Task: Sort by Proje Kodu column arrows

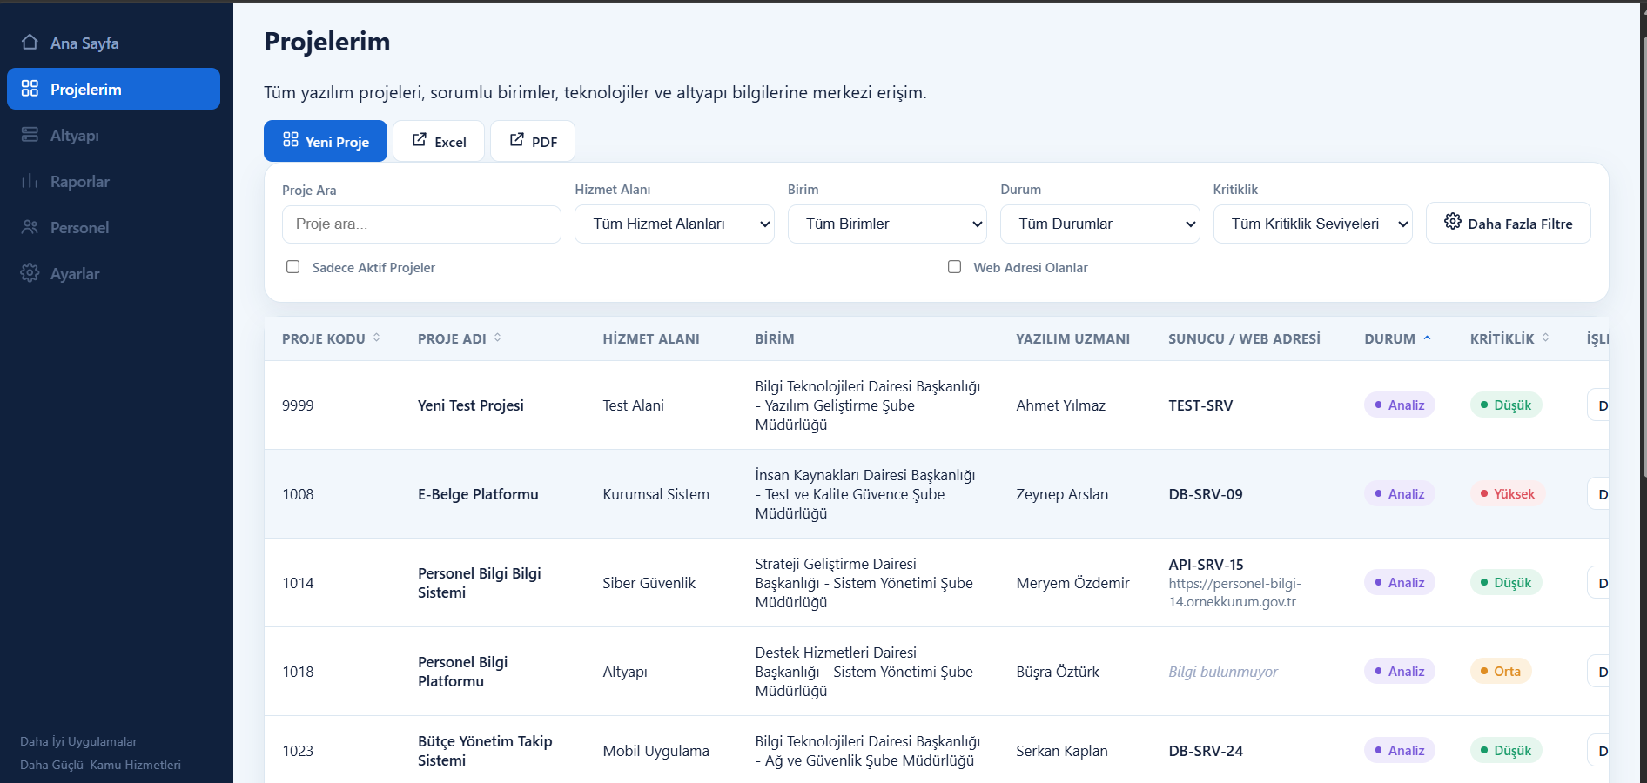Action: (377, 338)
